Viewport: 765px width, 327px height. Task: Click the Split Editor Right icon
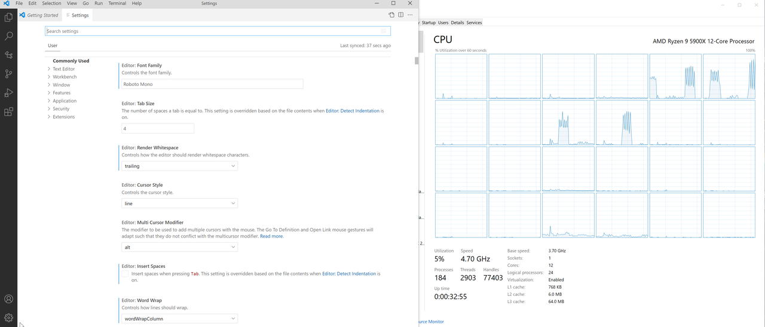[401, 15]
